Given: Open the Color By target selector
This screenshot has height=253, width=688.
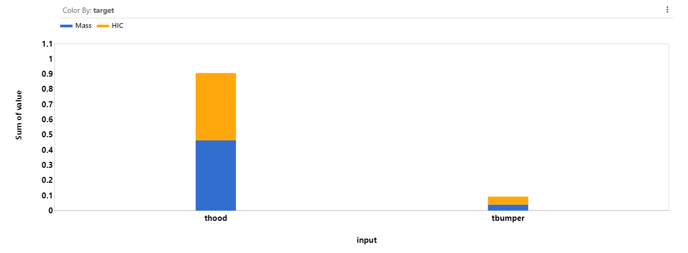Looking at the screenshot, I should point(103,10).
